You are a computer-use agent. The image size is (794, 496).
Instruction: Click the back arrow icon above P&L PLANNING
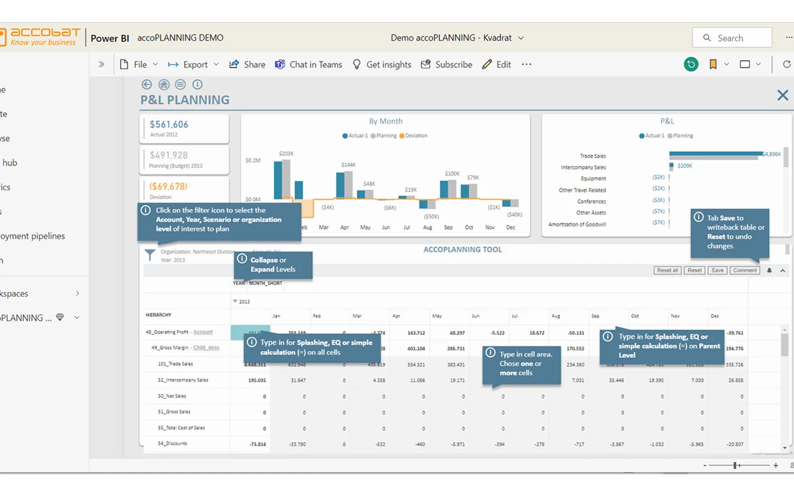146,84
